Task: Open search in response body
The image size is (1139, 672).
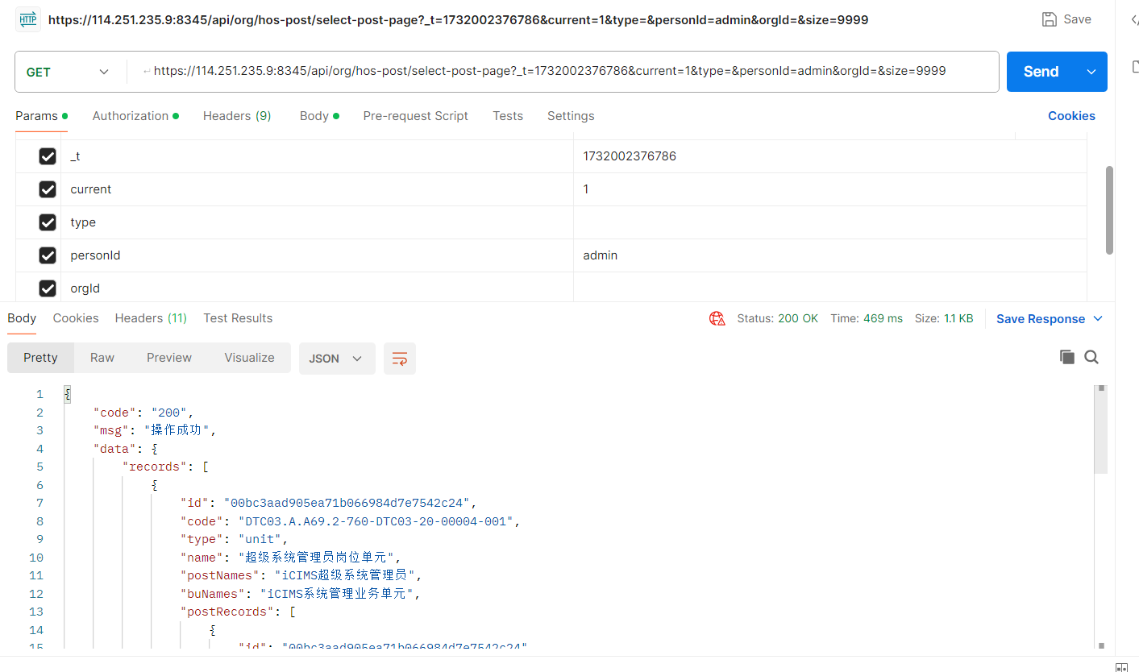Action: click(1091, 357)
